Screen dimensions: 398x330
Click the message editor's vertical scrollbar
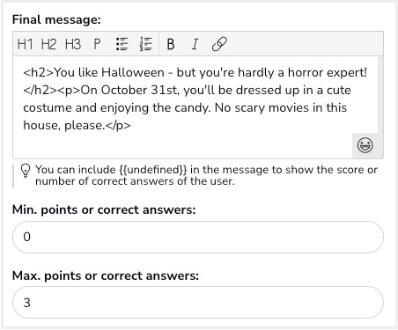[x=380, y=94]
